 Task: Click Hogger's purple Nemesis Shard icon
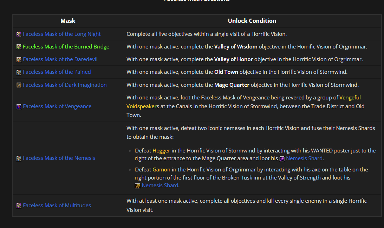(282, 159)
